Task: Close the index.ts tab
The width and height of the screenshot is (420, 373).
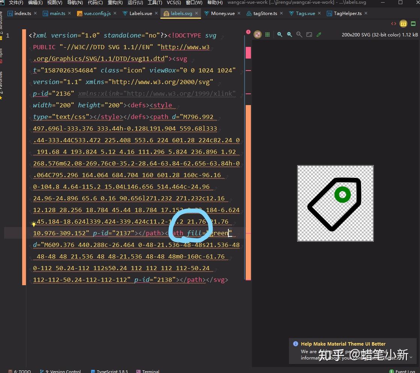Action: (35, 13)
